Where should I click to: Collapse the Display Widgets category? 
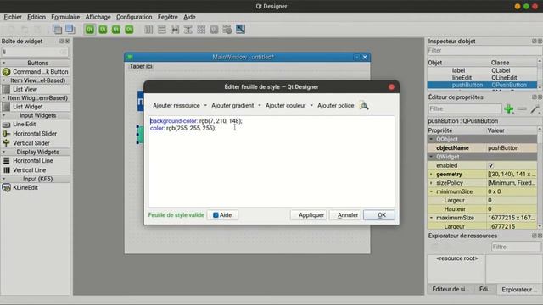3,152
